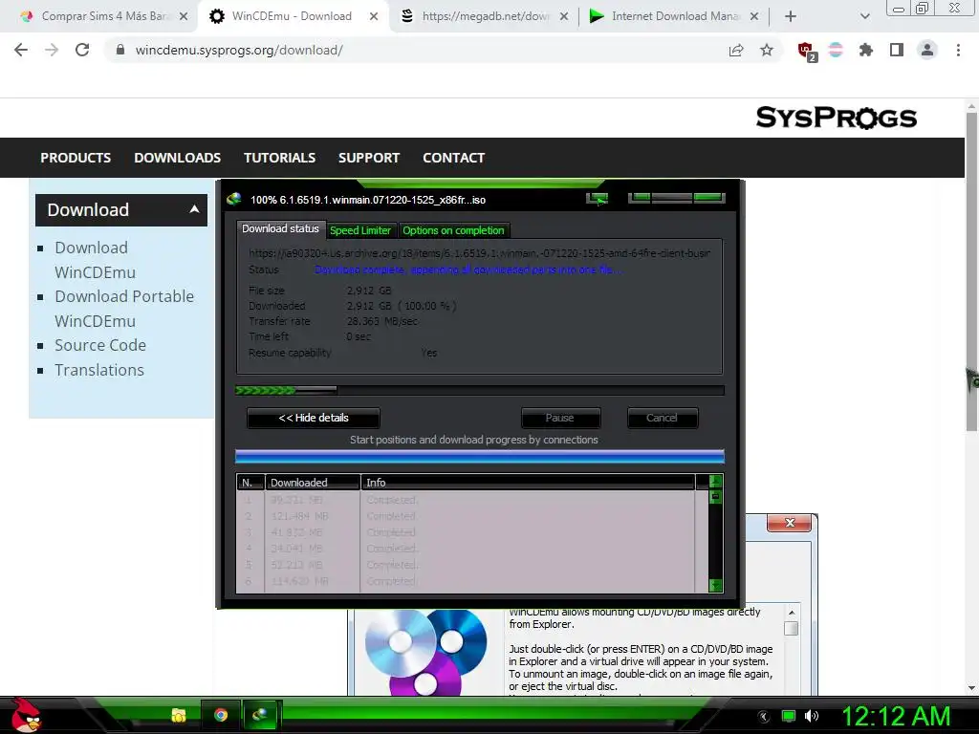Click the Pause button
Viewport: 979px width, 734px height.
[560, 419]
